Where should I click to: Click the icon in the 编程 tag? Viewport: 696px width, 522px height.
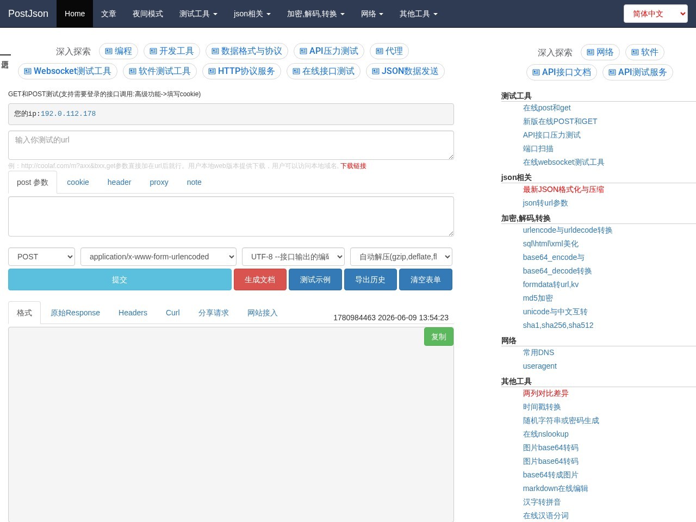click(109, 51)
